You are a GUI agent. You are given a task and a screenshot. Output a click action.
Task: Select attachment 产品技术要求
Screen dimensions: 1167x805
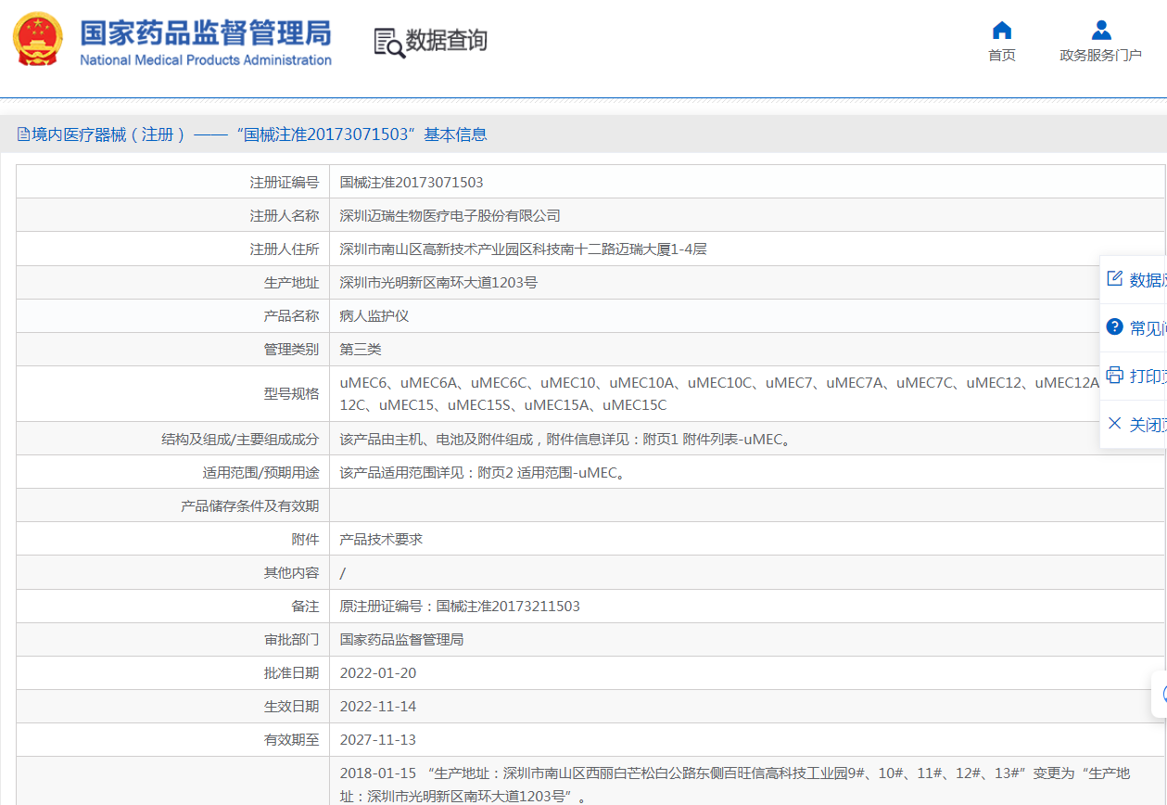[381, 540]
